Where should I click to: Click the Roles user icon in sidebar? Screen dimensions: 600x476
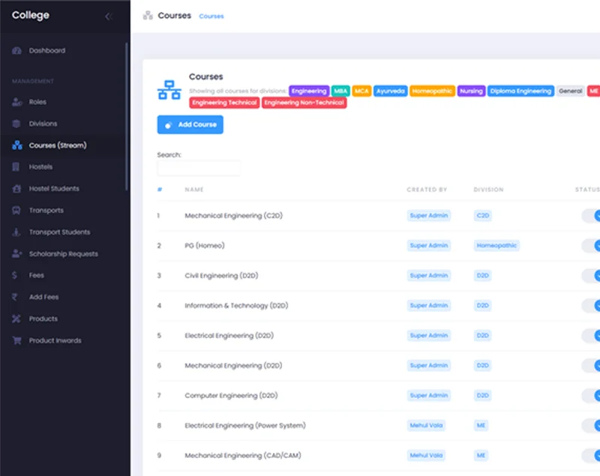[16, 102]
